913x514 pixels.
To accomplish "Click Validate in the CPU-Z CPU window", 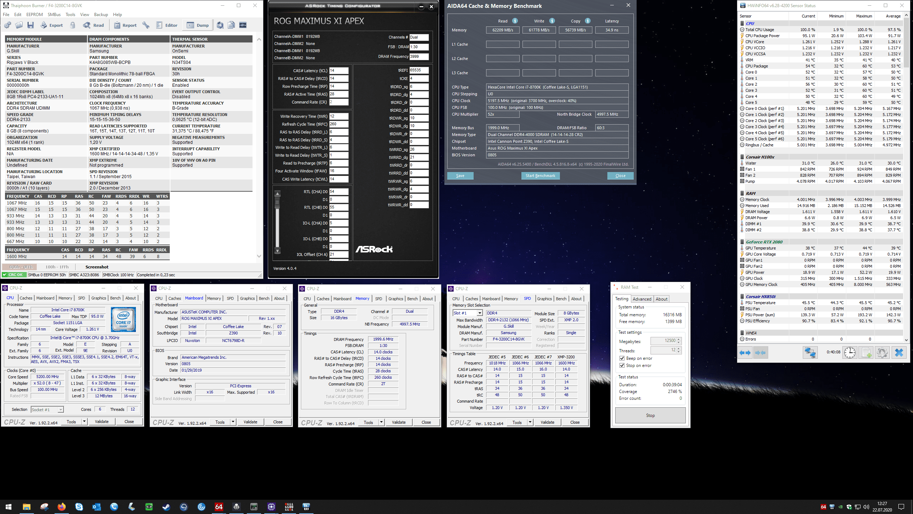I will tap(102, 422).
